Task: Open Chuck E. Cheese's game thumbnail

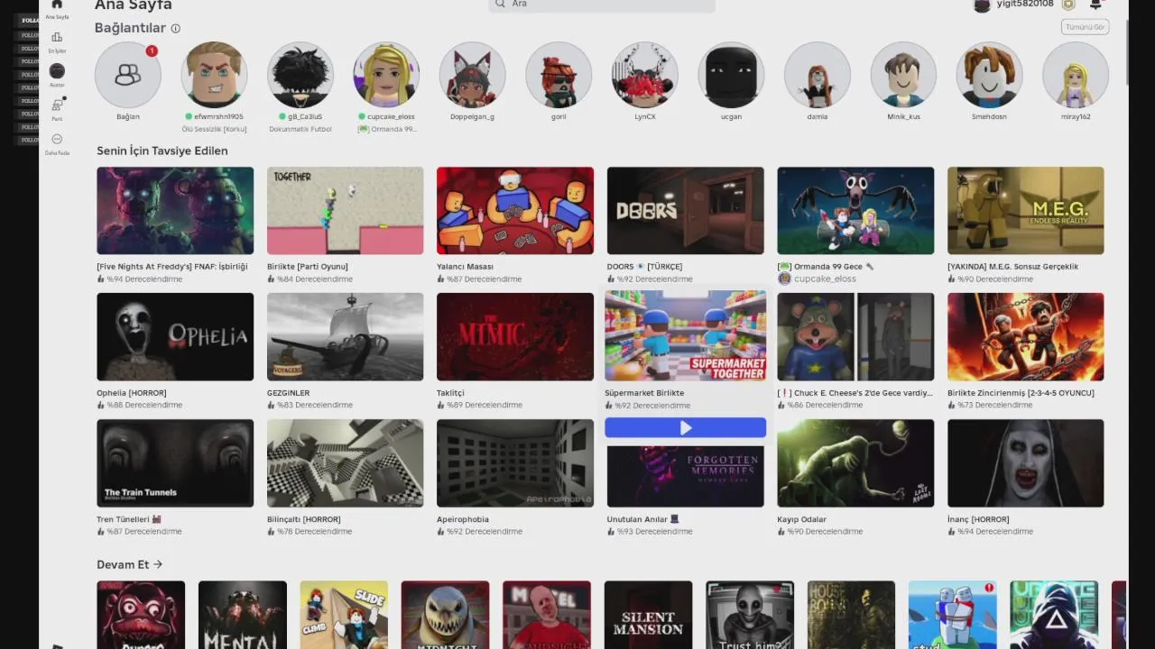Action: [855, 337]
